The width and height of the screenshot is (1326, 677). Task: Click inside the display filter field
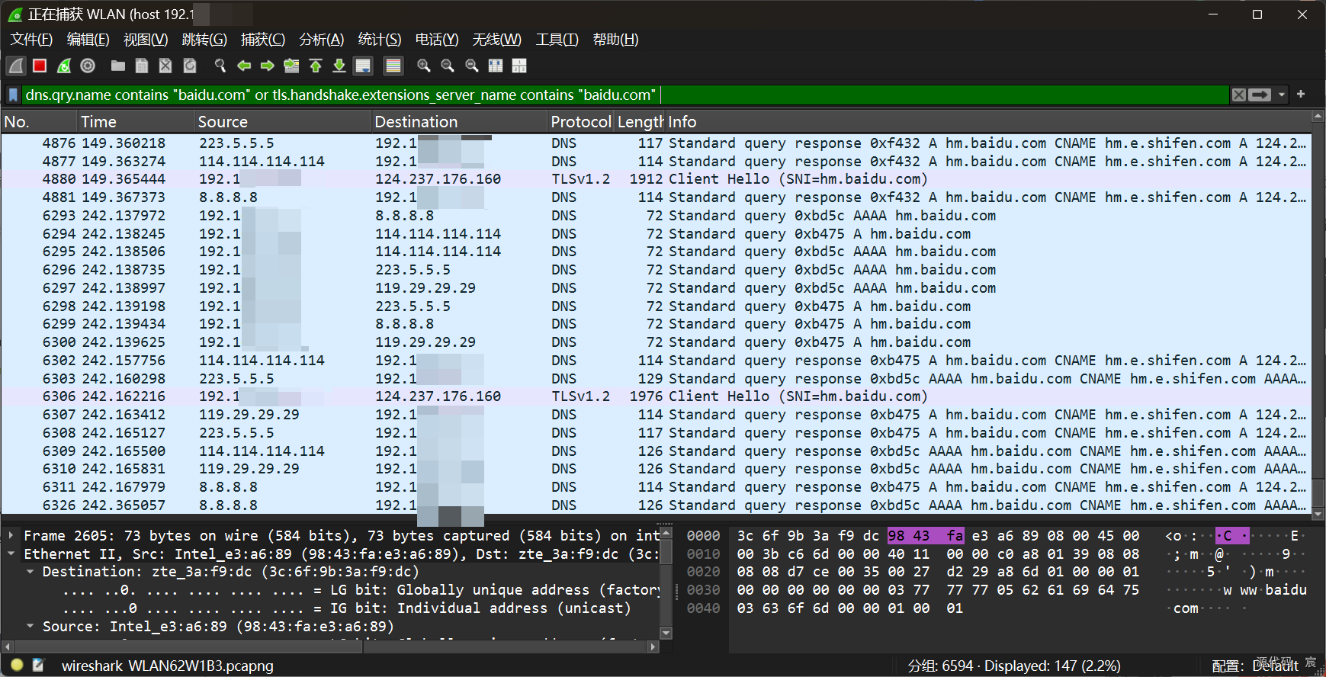625,95
